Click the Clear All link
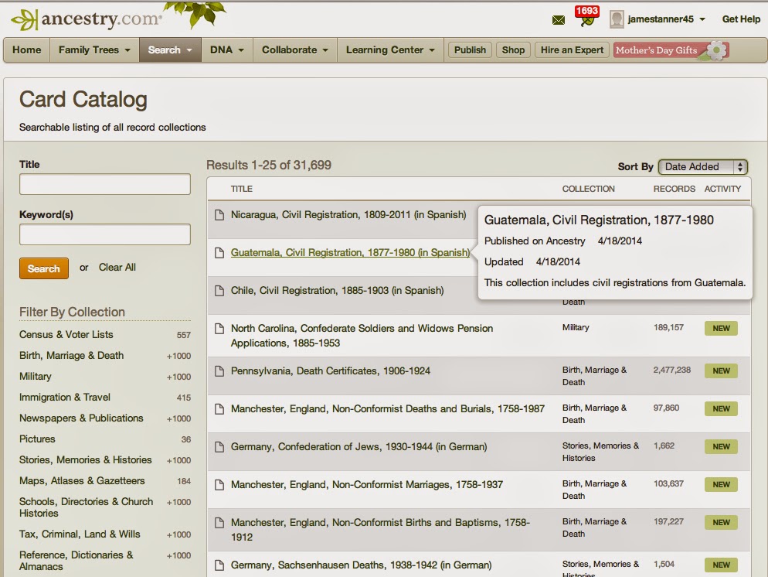Screen dimensions: 768x577 (117, 267)
